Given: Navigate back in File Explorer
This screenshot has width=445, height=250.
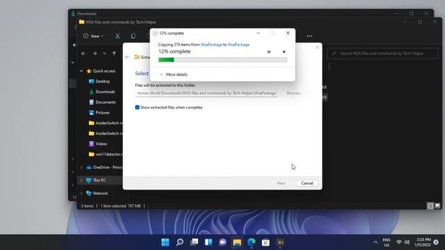Looking at the screenshot, I should [83, 53].
